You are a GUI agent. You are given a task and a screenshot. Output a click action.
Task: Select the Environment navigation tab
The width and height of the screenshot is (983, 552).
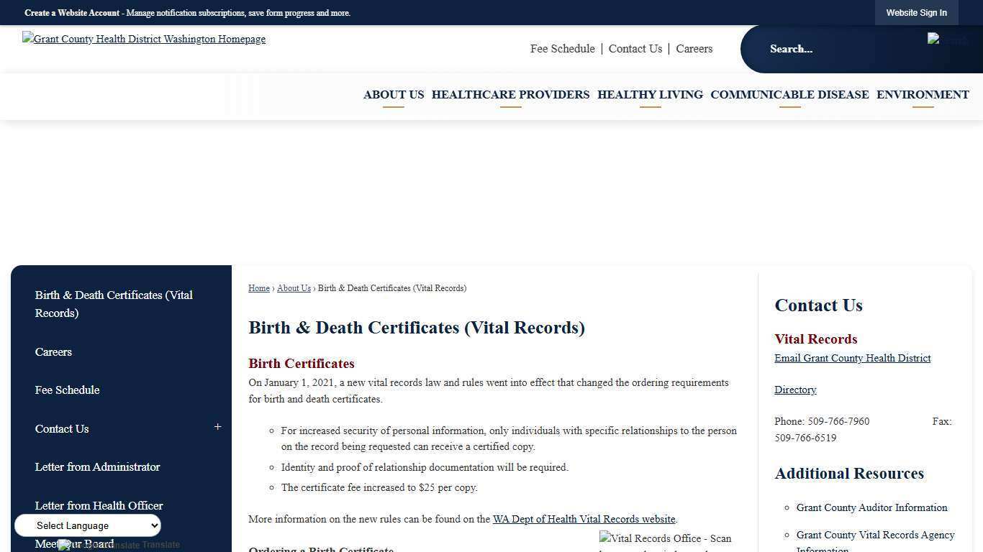[923, 94]
